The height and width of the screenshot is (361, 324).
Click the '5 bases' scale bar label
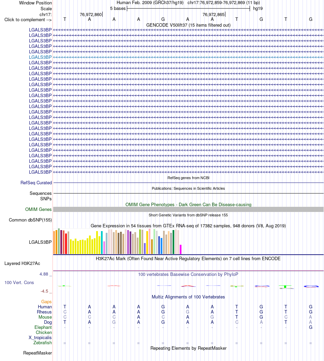coord(118,8)
